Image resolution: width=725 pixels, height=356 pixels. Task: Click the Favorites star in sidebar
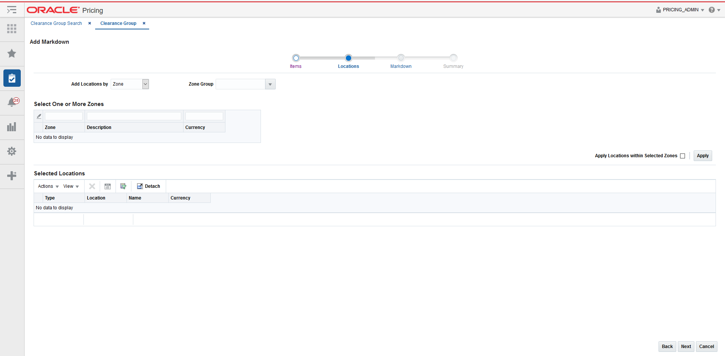point(12,54)
